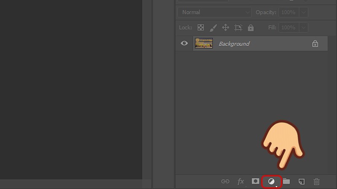Toggle lock transparent pixels checkerboard icon
Viewport: 337px width, 189px height.
tap(201, 28)
